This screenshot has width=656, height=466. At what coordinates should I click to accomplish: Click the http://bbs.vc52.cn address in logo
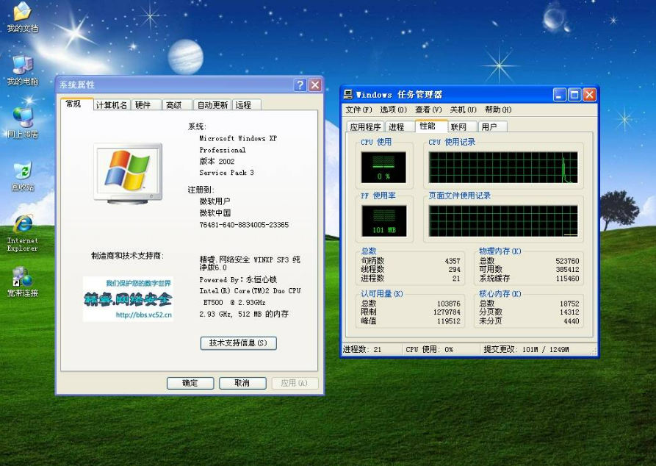(143, 315)
